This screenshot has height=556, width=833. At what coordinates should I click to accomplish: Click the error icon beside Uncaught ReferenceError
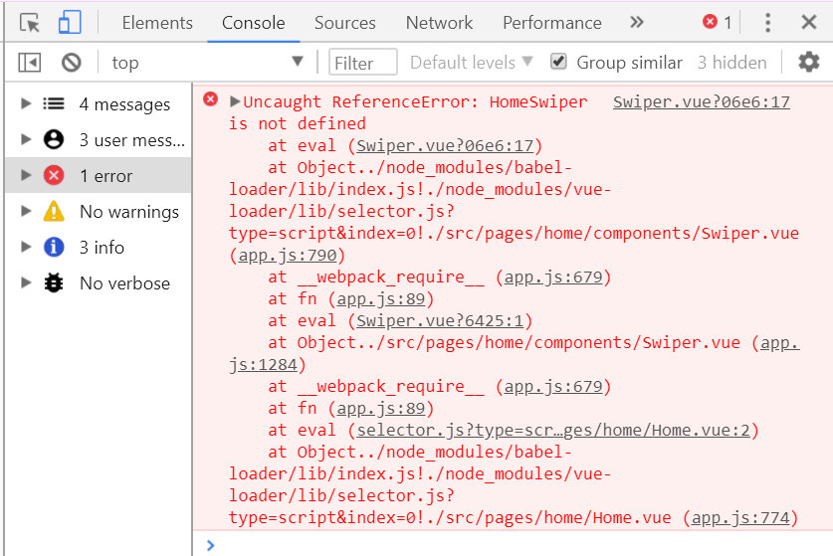[210, 98]
